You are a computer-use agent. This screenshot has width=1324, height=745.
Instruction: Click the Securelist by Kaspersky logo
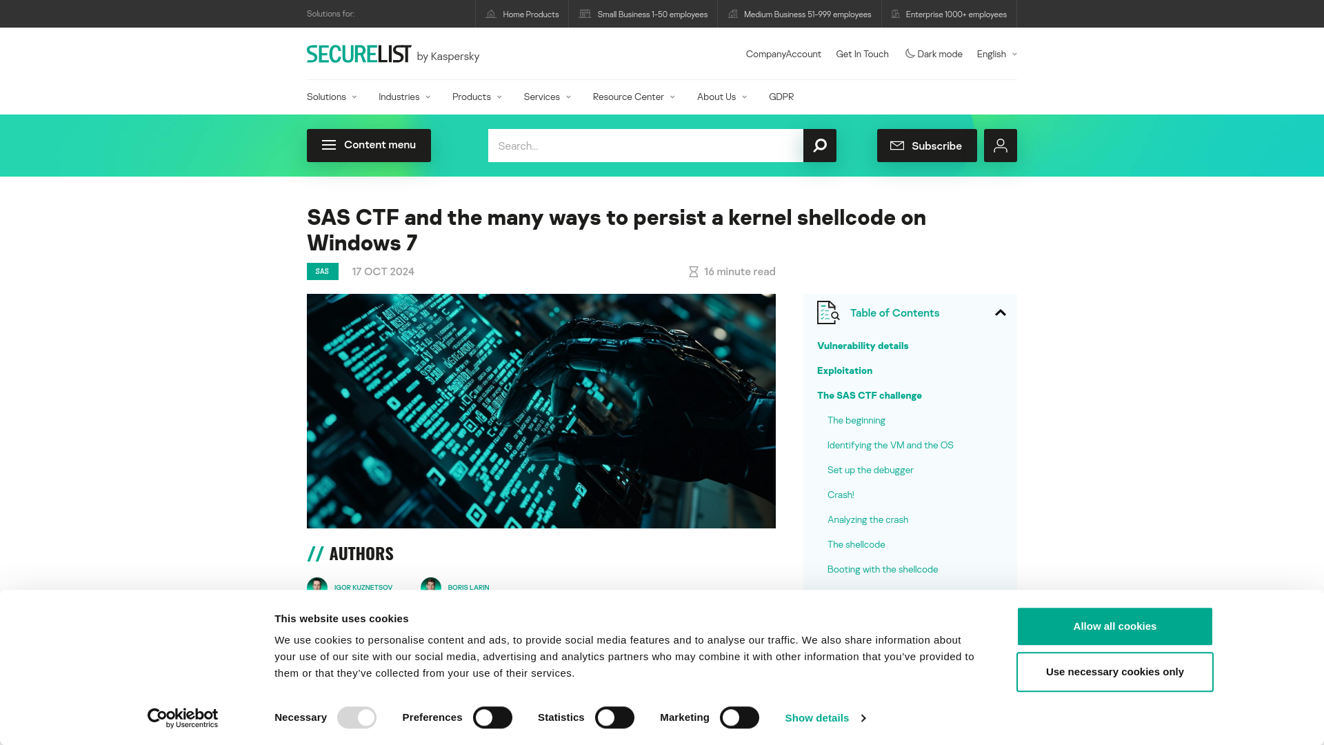[x=393, y=54]
